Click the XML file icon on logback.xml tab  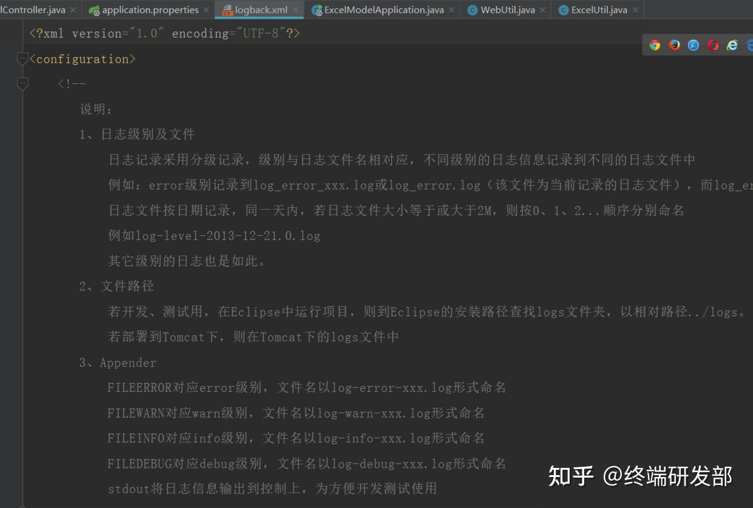coord(228,10)
